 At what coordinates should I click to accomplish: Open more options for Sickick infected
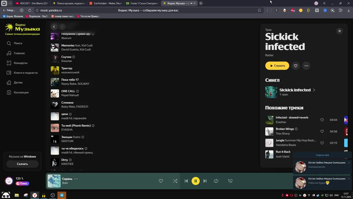306,66
